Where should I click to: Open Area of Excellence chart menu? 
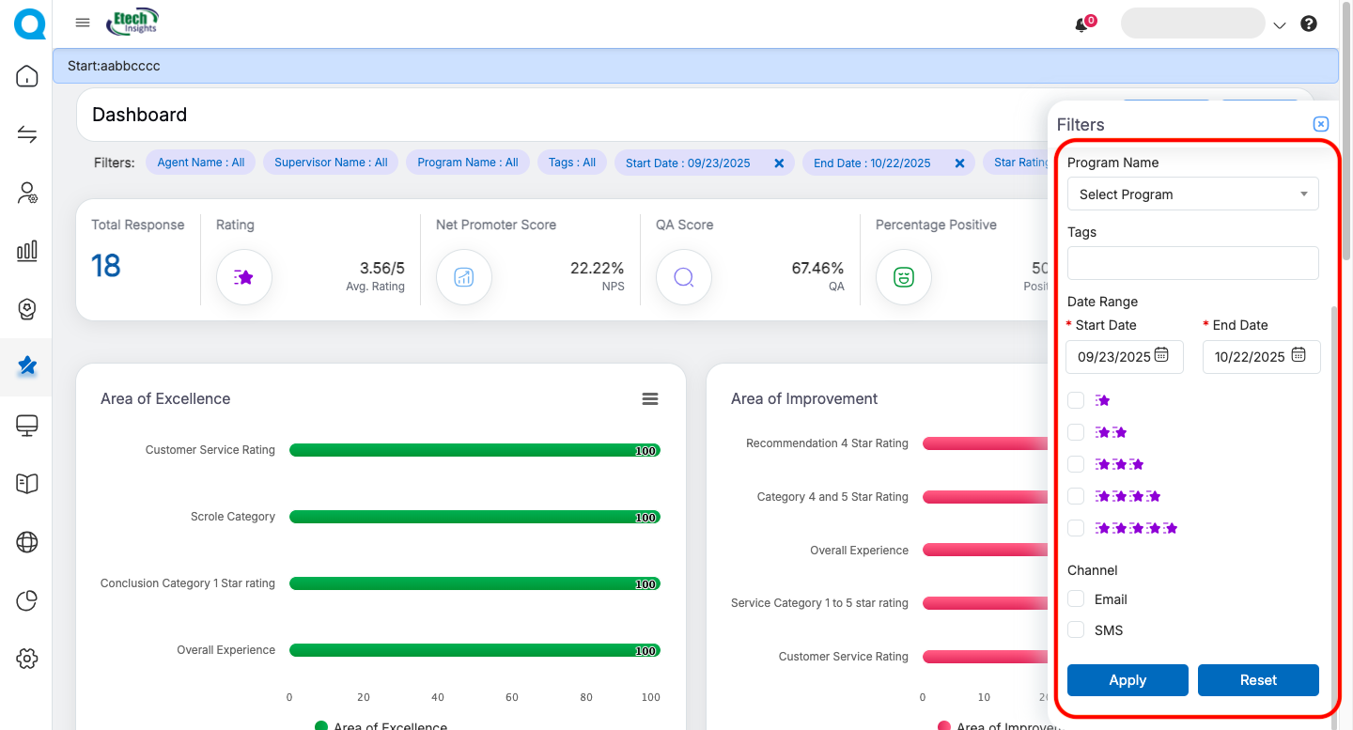(x=649, y=399)
